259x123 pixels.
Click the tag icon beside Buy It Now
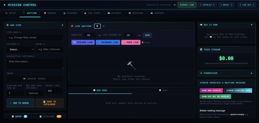[201, 25]
